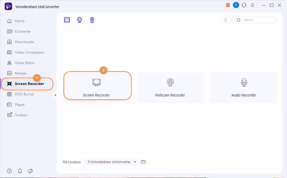The height and width of the screenshot is (178, 287).
Task: Open the output folder icon
Action: tap(143, 162)
